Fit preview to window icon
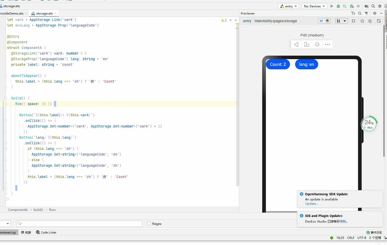 tap(379, 21)
